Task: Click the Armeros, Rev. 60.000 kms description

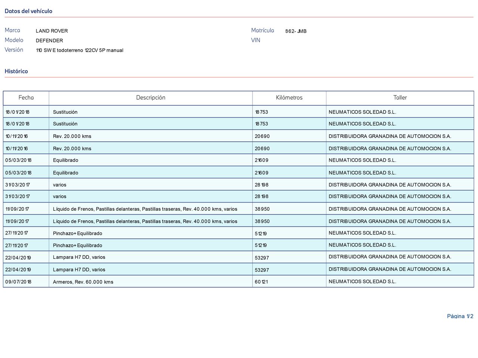Action: coord(83,282)
